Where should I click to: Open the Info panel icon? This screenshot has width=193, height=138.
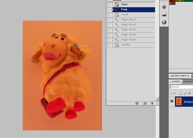click(164, 22)
